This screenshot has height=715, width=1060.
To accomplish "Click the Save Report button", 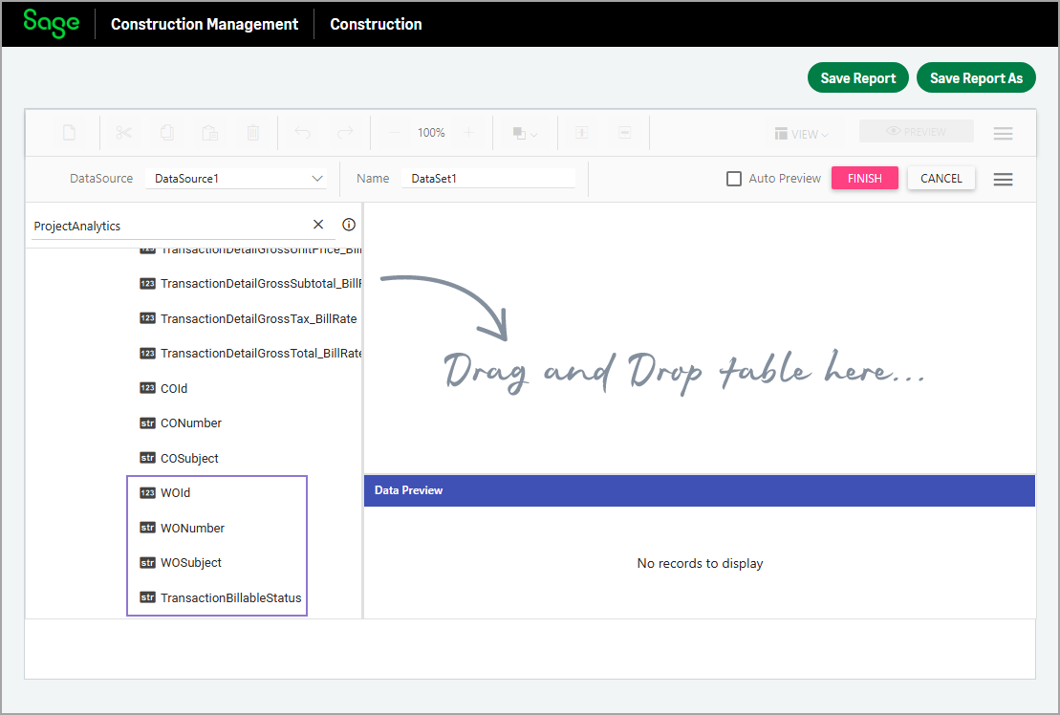I will [x=857, y=78].
